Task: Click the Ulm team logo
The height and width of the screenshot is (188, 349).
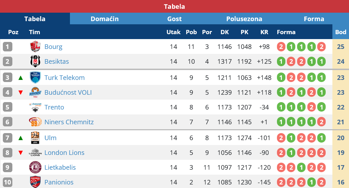Action: click(x=35, y=138)
